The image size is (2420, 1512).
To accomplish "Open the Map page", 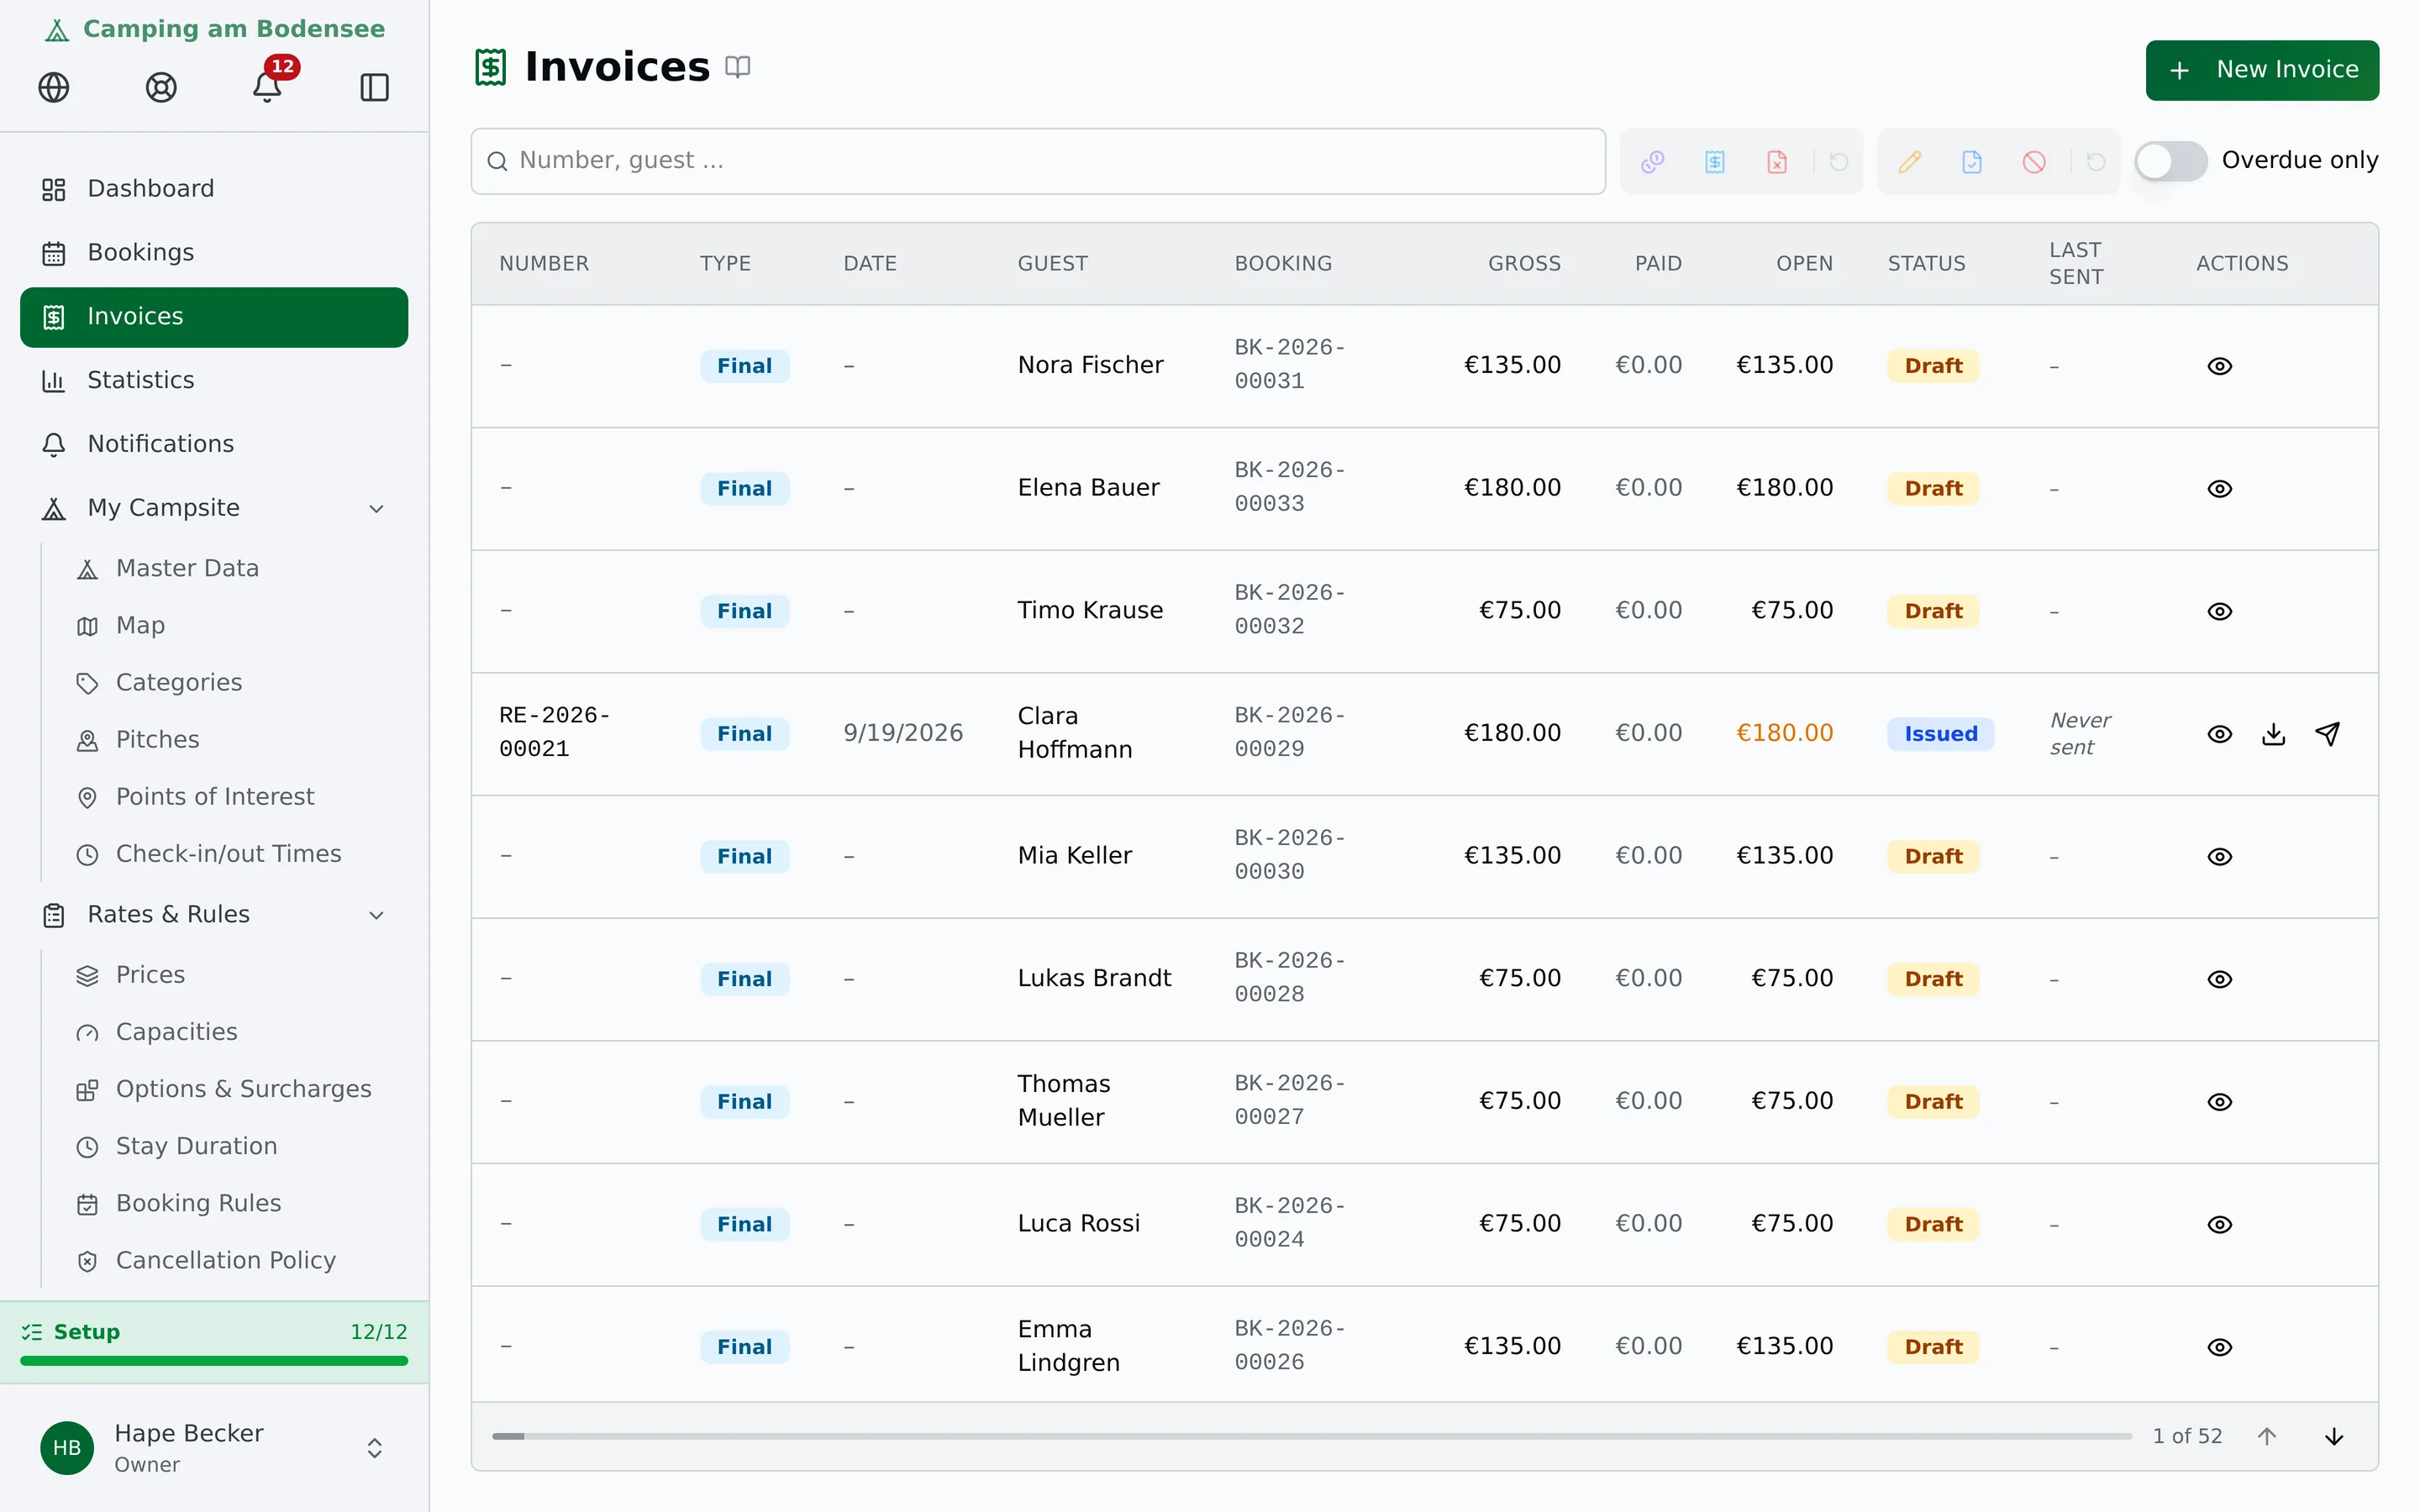I will pos(234,626).
